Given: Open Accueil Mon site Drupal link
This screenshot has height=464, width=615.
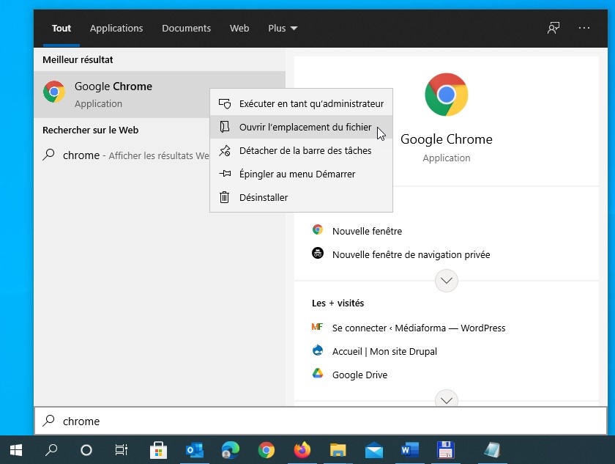Looking at the screenshot, I should [x=384, y=351].
